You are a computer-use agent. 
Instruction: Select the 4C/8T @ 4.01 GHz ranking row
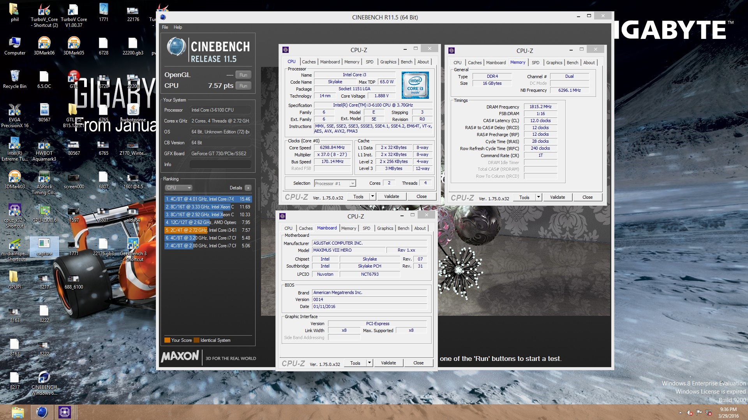click(x=208, y=199)
